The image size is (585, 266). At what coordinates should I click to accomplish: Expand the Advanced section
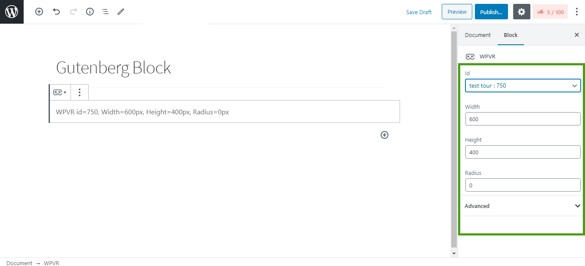click(x=522, y=206)
